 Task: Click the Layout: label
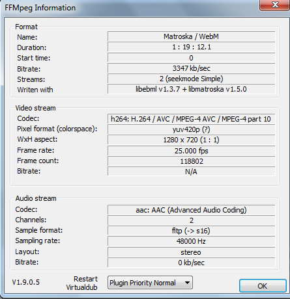tap(27, 252)
